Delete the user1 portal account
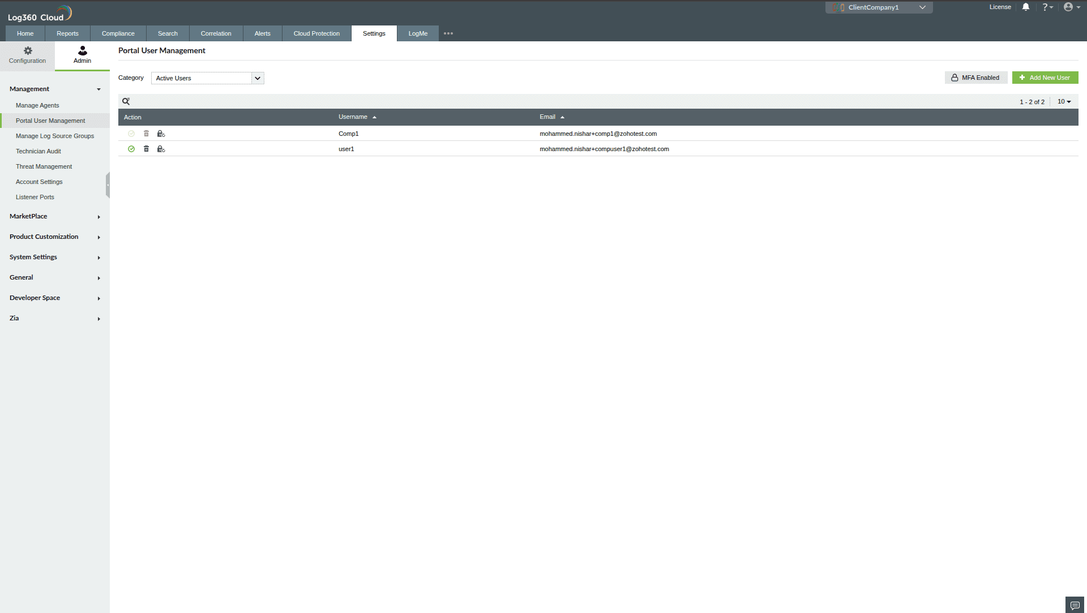This screenshot has height=613, width=1087. tap(146, 149)
